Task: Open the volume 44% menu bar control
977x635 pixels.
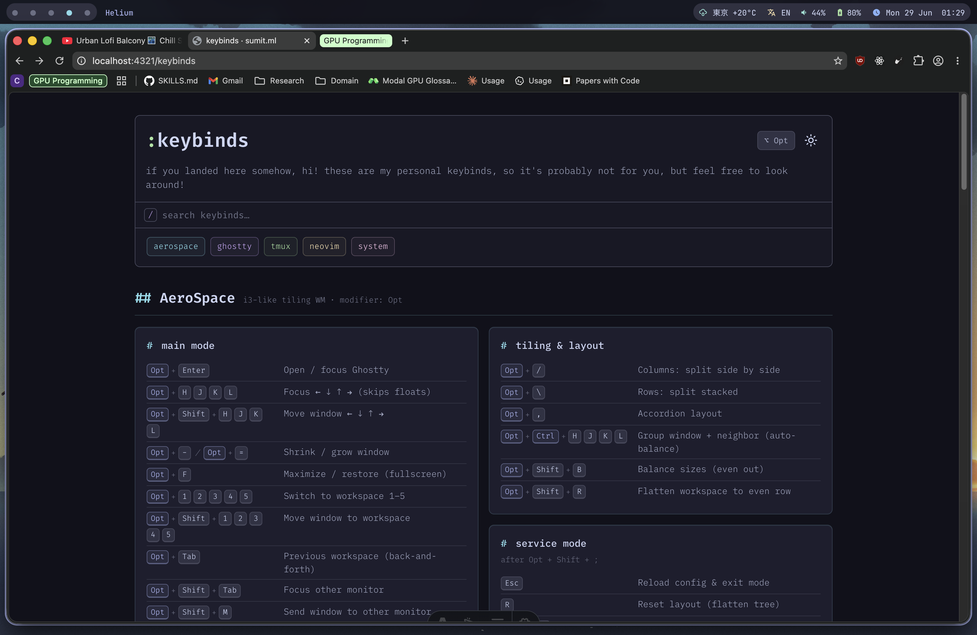Action: pos(813,13)
